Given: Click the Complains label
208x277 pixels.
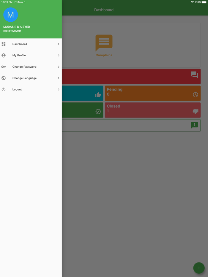Looking at the screenshot, I should [104, 55].
